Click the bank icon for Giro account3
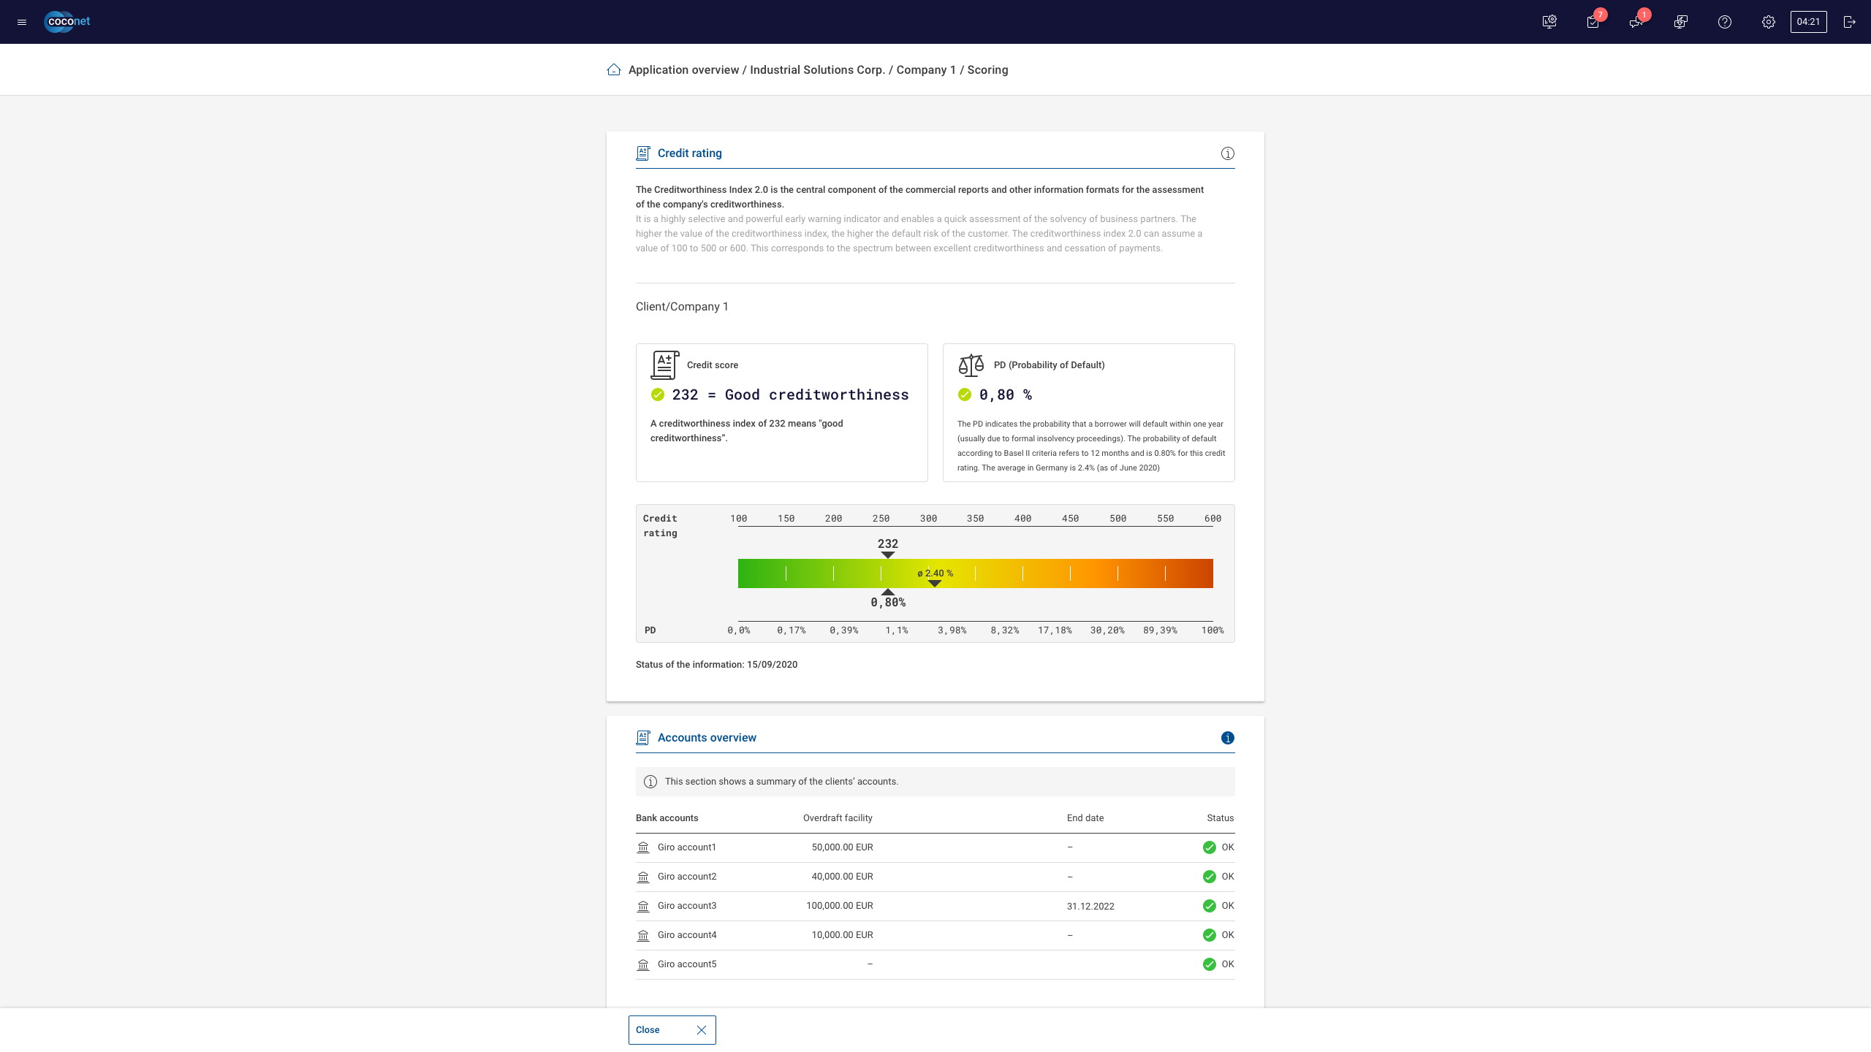1871x1052 pixels. [643, 906]
